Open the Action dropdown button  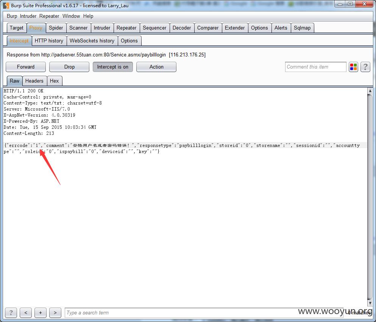click(156, 67)
